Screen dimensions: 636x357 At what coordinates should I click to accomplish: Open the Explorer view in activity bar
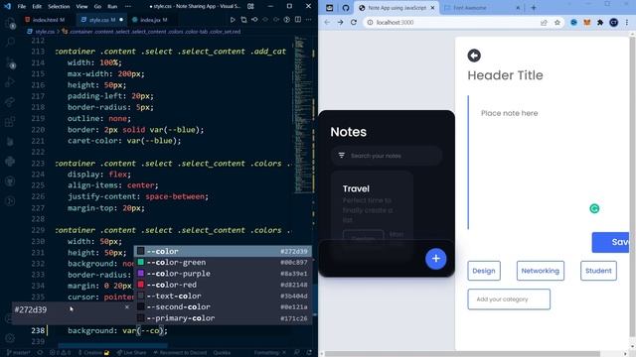pos(10,23)
